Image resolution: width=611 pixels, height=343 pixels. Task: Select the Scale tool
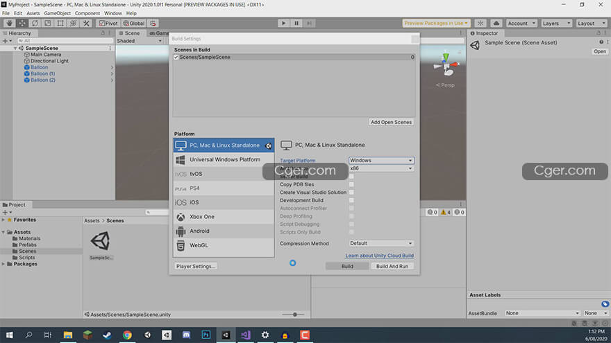(47, 24)
